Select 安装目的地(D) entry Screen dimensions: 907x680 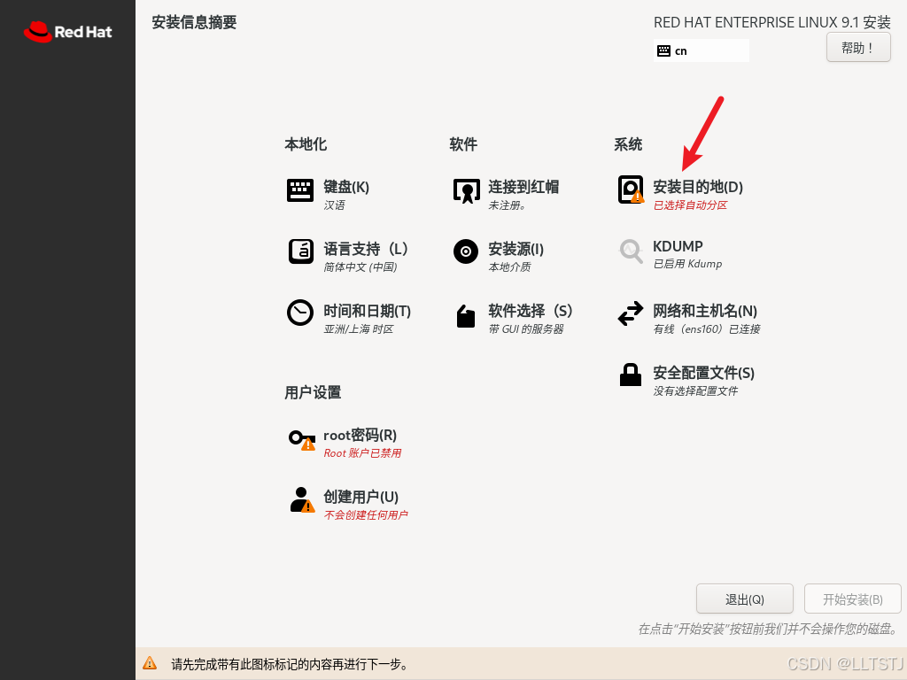pyautogui.click(x=698, y=187)
